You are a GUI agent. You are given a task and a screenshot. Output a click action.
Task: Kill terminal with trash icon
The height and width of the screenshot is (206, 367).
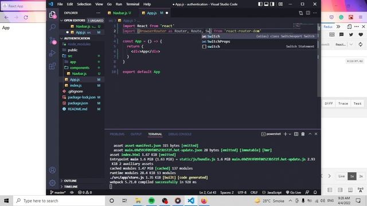click(x=303, y=134)
